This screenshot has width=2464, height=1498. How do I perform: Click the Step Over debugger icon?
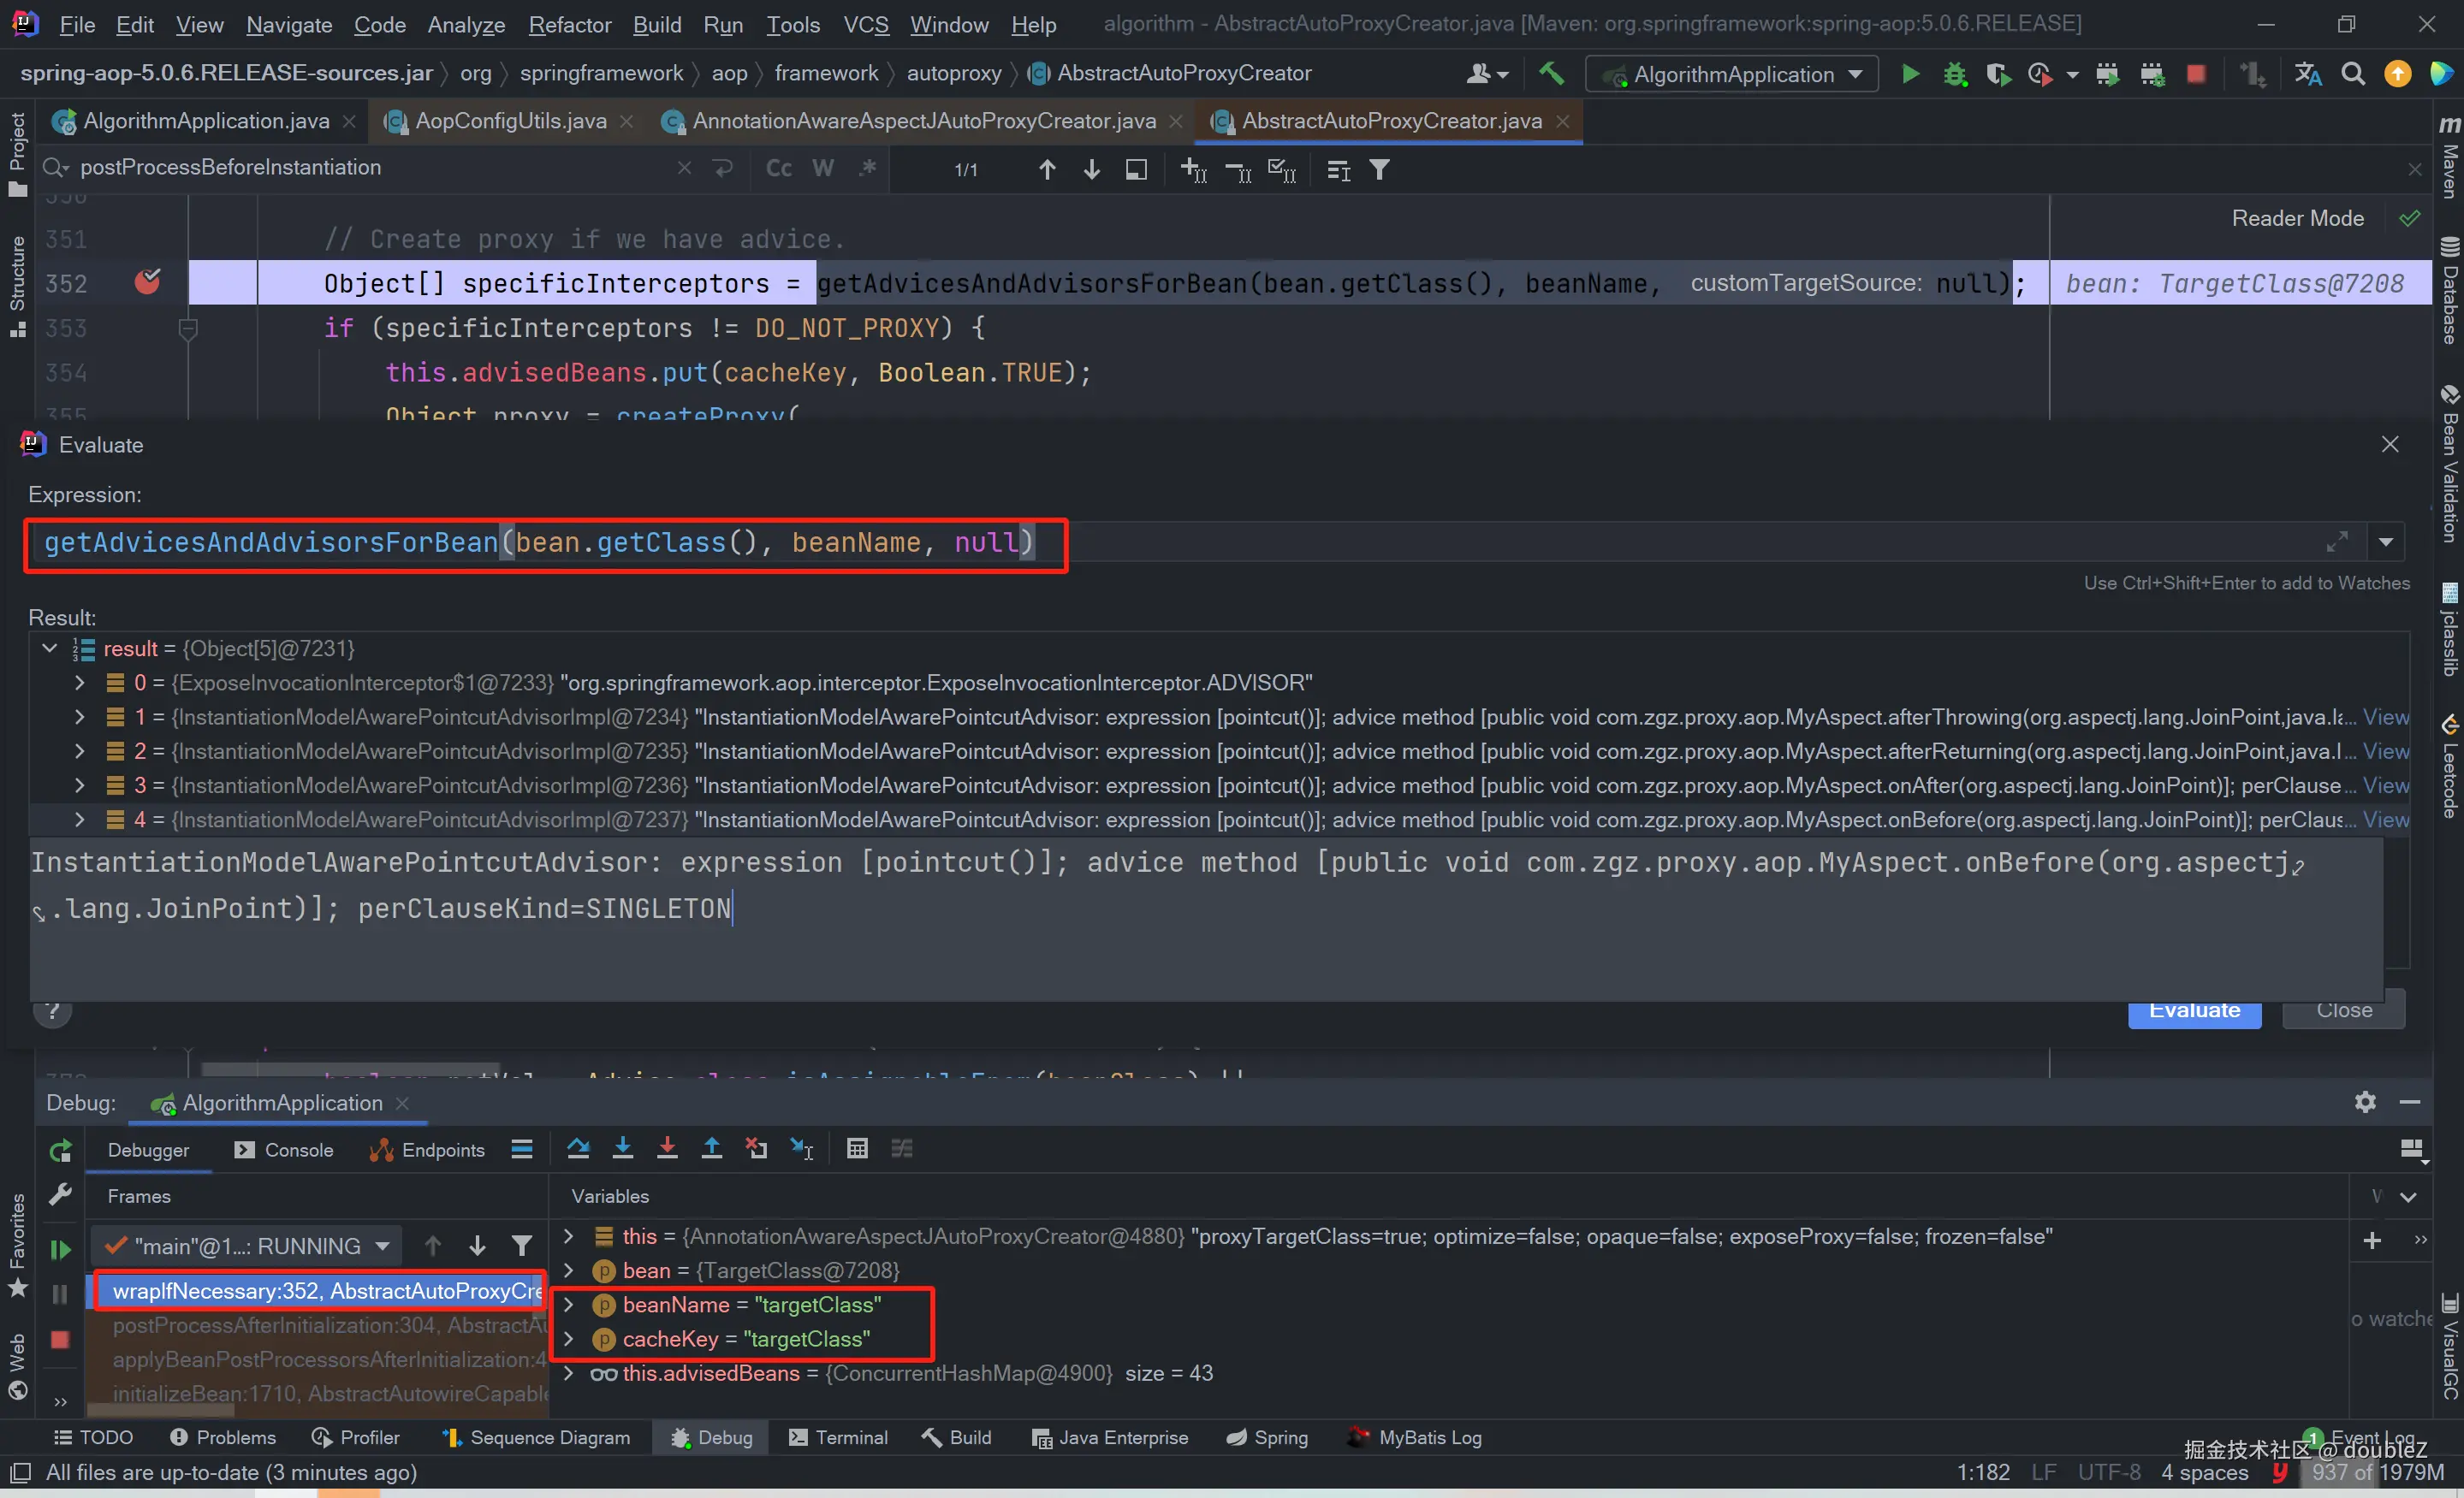[x=578, y=1148]
